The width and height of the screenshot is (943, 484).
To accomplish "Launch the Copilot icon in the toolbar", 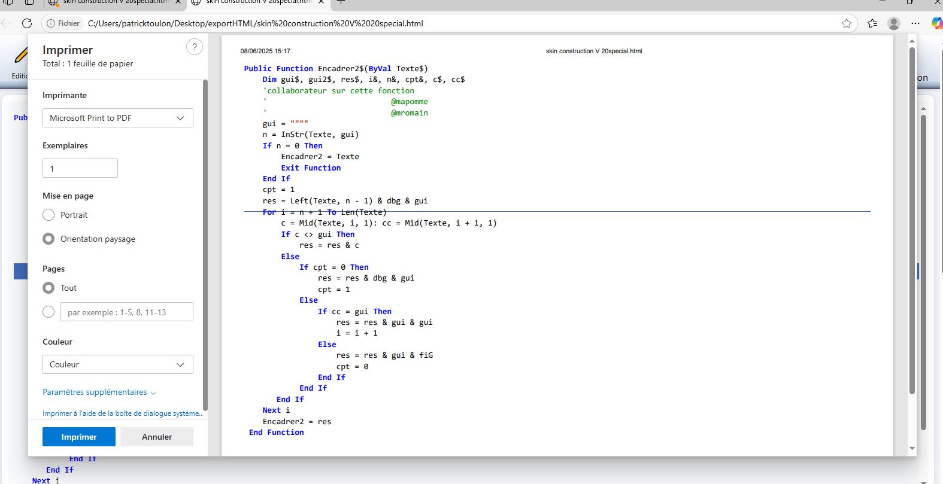I will click(937, 23).
